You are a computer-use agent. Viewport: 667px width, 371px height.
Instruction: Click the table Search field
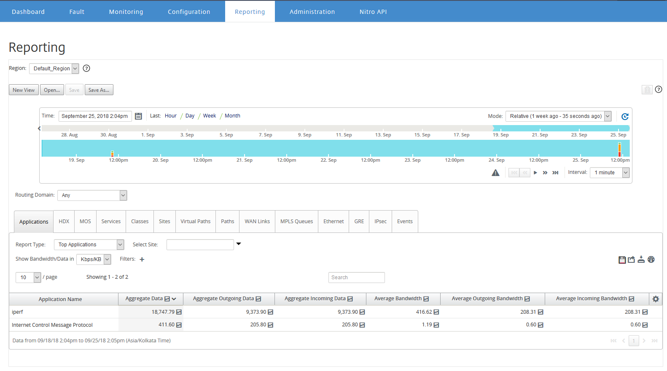tap(357, 278)
